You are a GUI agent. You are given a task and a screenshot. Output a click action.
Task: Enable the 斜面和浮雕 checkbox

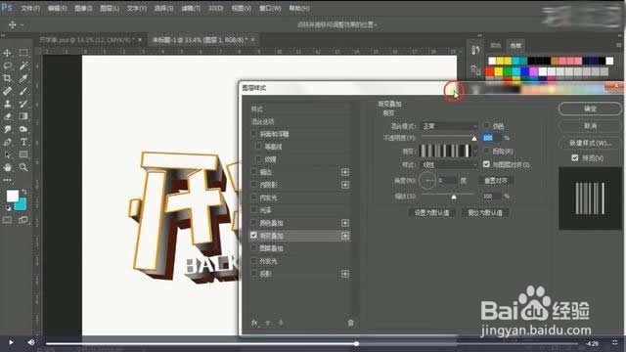254,134
